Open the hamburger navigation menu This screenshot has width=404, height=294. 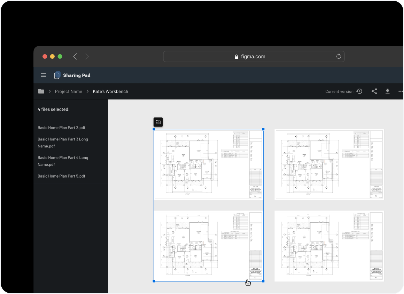point(43,75)
